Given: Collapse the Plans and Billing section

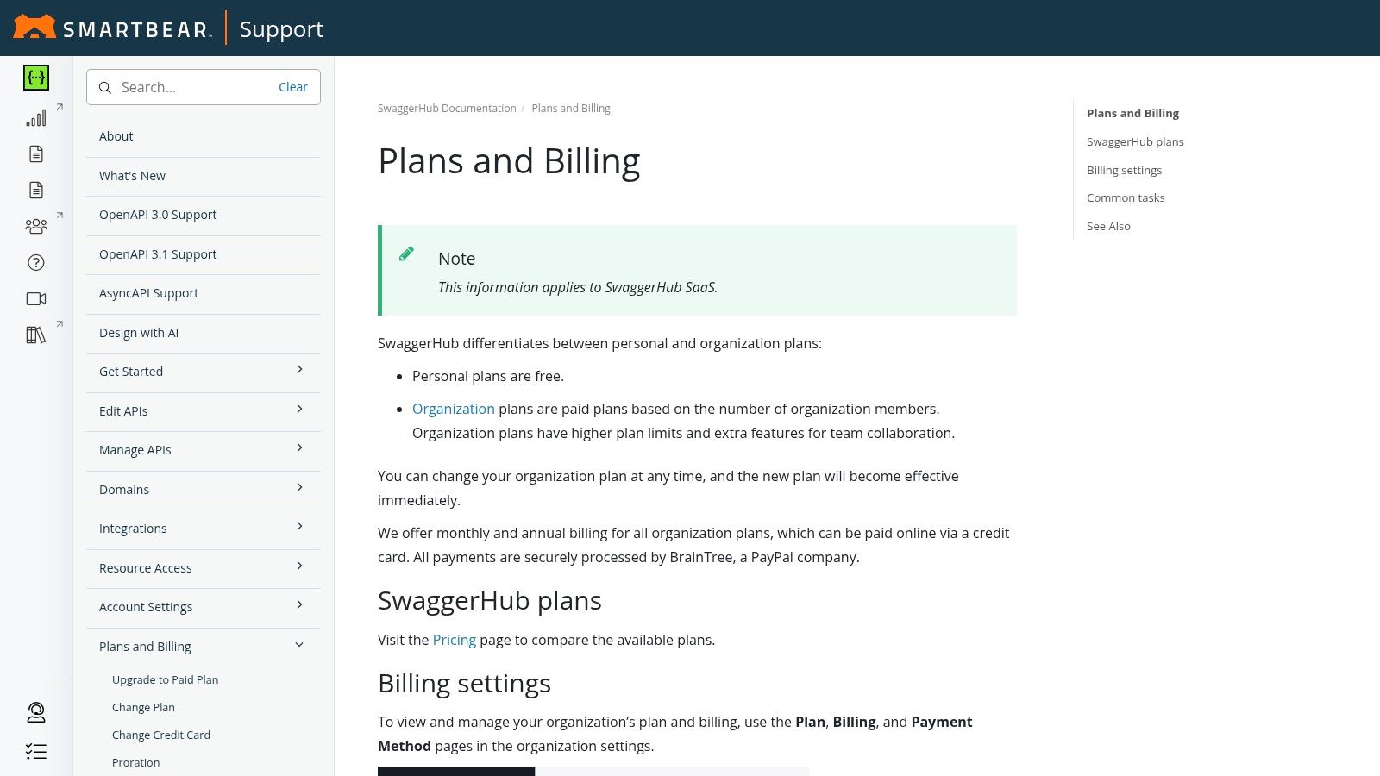Looking at the screenshot, I should (x=299, y=645).
